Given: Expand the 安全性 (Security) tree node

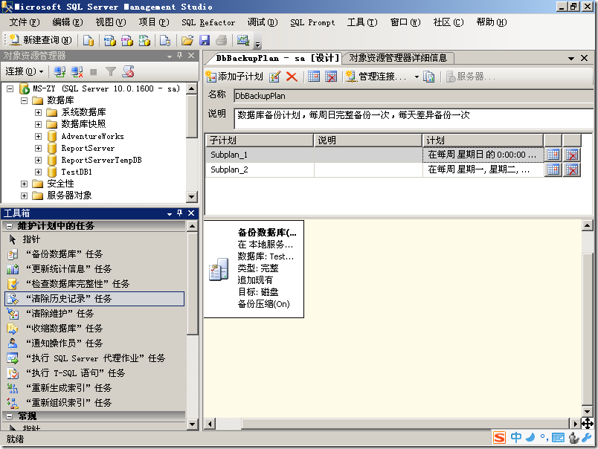Looking at the screenshot, I should [25, 184].
